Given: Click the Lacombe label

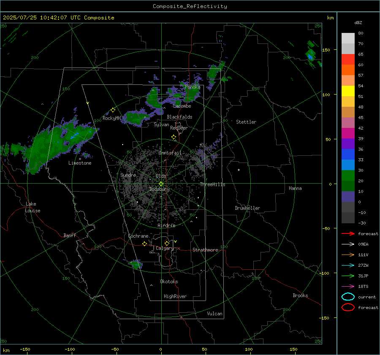Looking at the screenshot, I should (x=182, y=106).
